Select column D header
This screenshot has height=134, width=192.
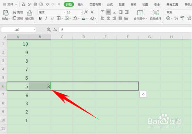tap(83, 37)
